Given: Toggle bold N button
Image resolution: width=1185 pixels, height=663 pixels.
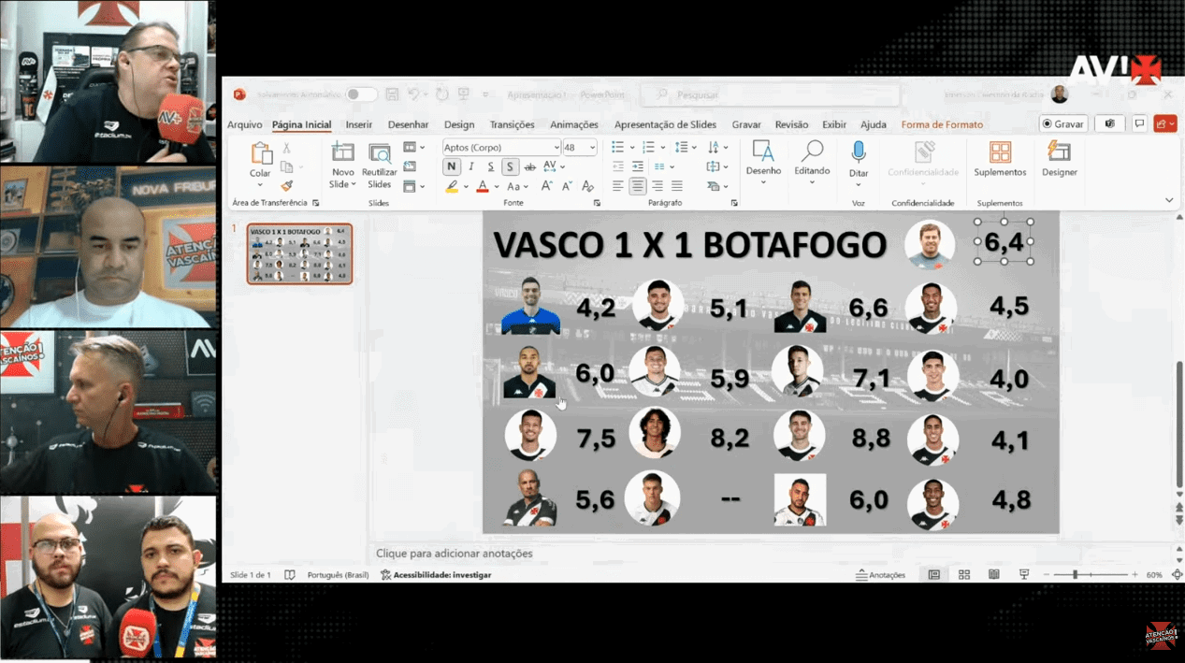Looking at the screenshot, I should point(452,167).
